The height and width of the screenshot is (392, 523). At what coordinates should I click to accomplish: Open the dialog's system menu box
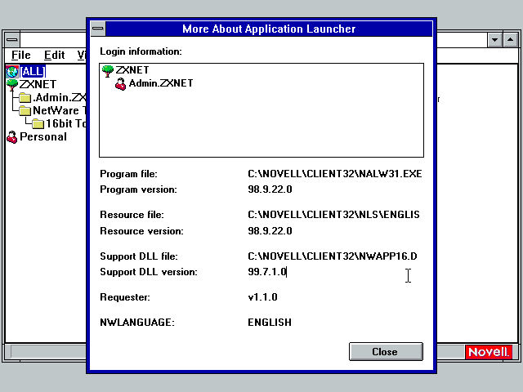98,29
